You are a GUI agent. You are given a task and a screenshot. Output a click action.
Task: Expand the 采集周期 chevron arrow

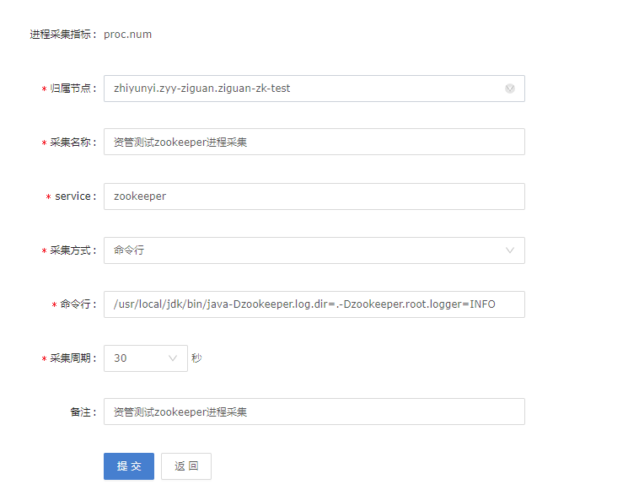172,358
